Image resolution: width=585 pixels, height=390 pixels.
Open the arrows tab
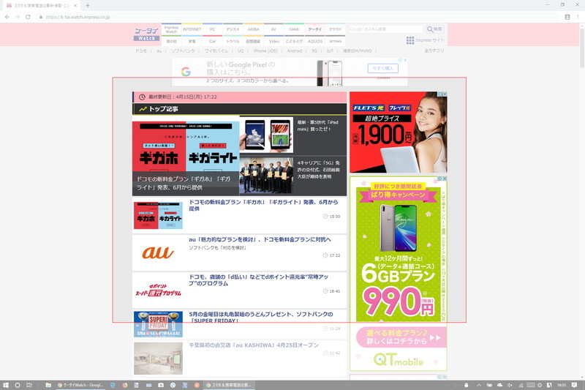tap(336, 41)
